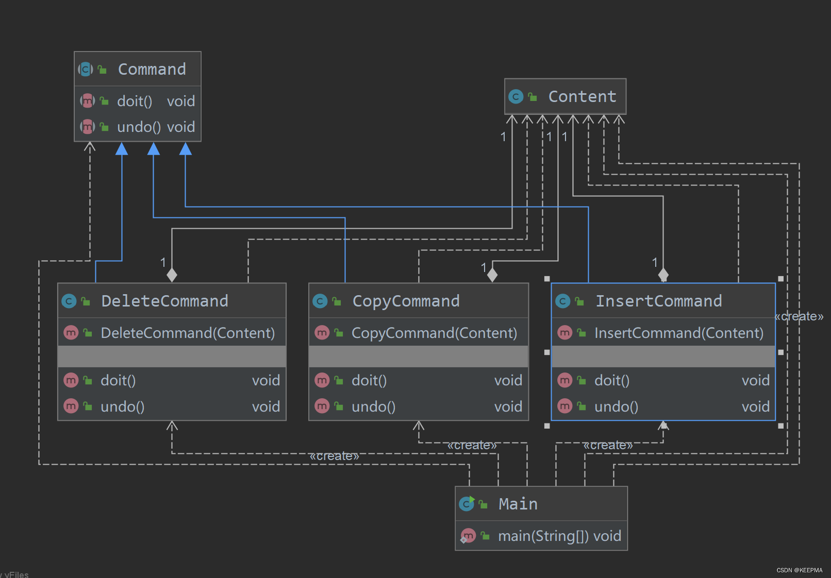Select the main(String[]) method row
Viewport: 831px width, 578px height.
541,536
